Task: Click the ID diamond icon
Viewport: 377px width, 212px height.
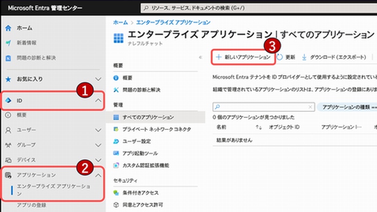Action: point(8,100)
